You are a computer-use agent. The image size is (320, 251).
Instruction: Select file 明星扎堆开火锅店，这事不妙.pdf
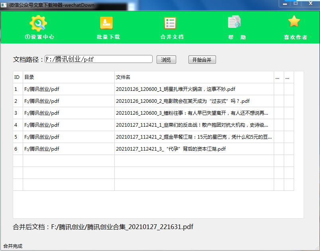pos(194,89)
